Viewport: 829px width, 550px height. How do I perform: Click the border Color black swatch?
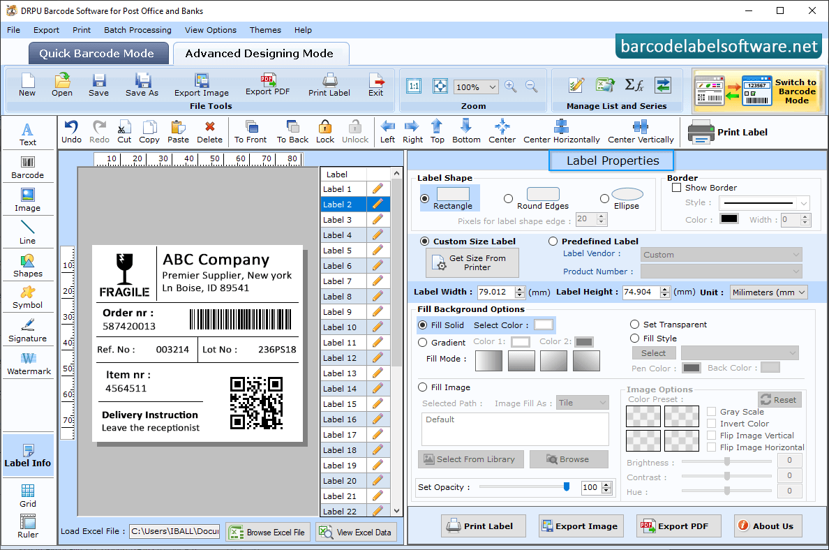pyautogui.click(x=729, y=219)
